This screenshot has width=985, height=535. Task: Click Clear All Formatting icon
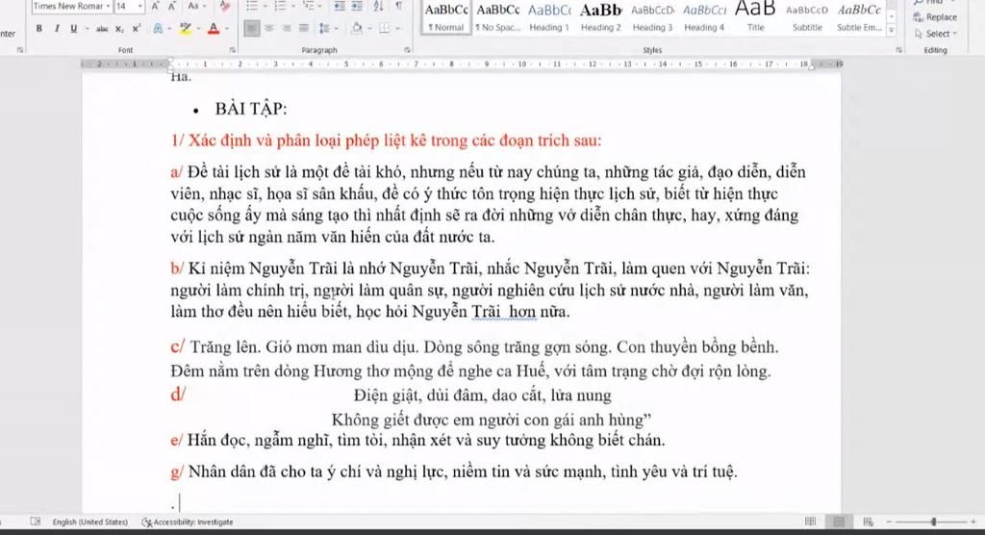pyautogui.click(x=225, y=7)
